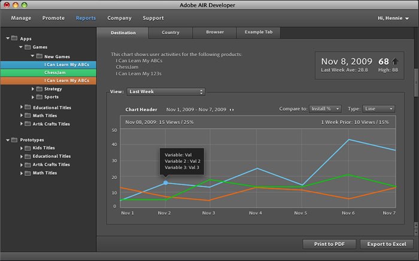Collapse the Apps tree node
This screenshot has height=261, width=419.
coord(8,38)
